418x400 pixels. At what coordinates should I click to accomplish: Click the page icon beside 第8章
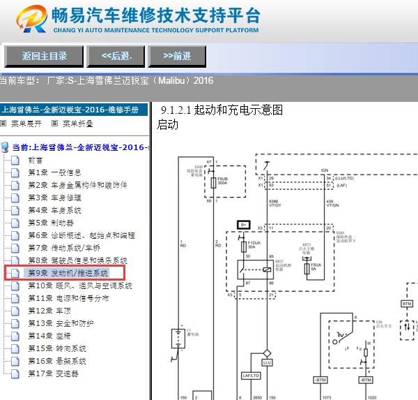tap(15, 261)
